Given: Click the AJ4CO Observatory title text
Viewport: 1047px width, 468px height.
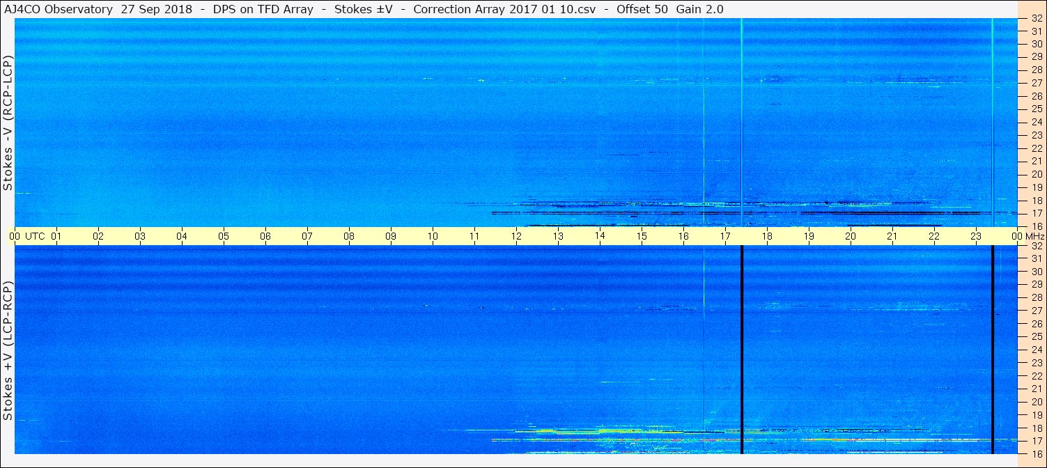Looking at the screenshot, I should pyautogui.click(x=59, y=9).
